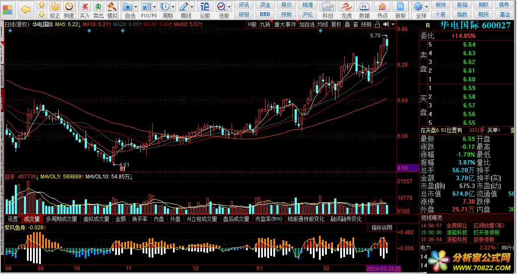Screen dimensions: 518x275
Task: Click the yellow up arrow icon
Action: pyautogui.click(x=42, y=5)
